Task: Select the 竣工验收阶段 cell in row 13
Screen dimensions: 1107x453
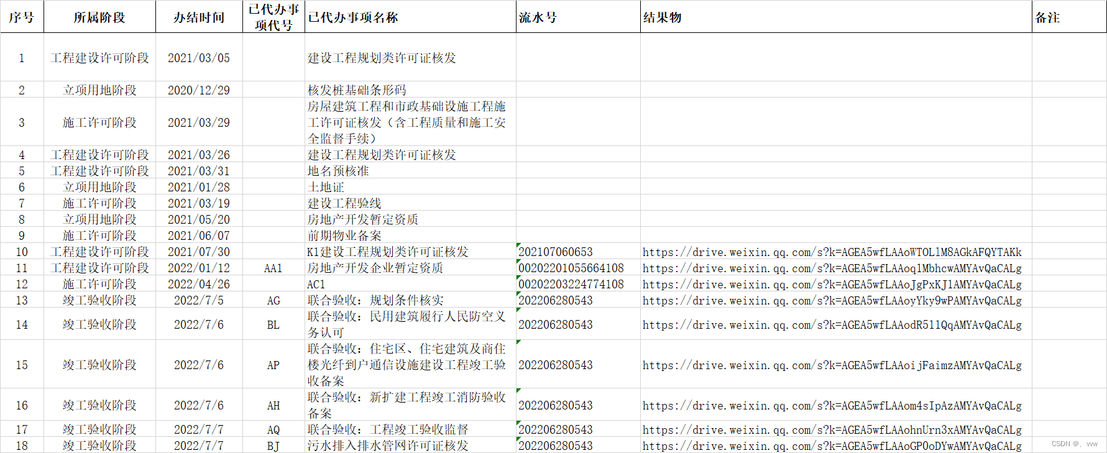Action: pos(99,300)
